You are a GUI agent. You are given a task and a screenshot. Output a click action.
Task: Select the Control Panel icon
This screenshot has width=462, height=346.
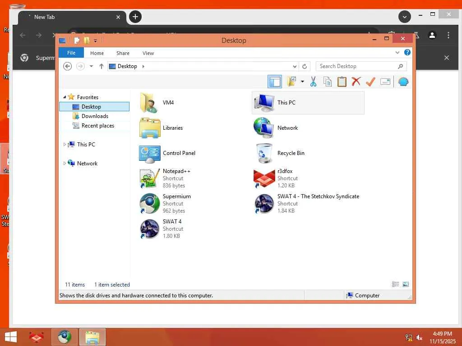[150, 153]
